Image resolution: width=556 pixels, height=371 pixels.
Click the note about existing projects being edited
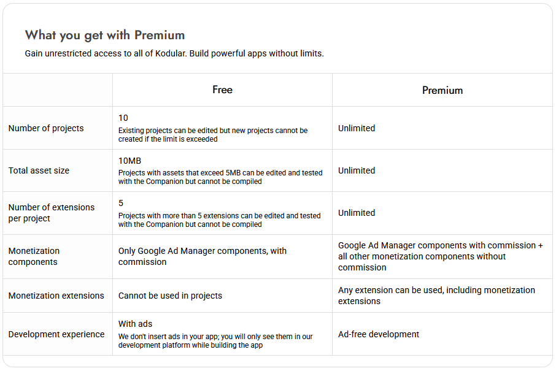213,135
